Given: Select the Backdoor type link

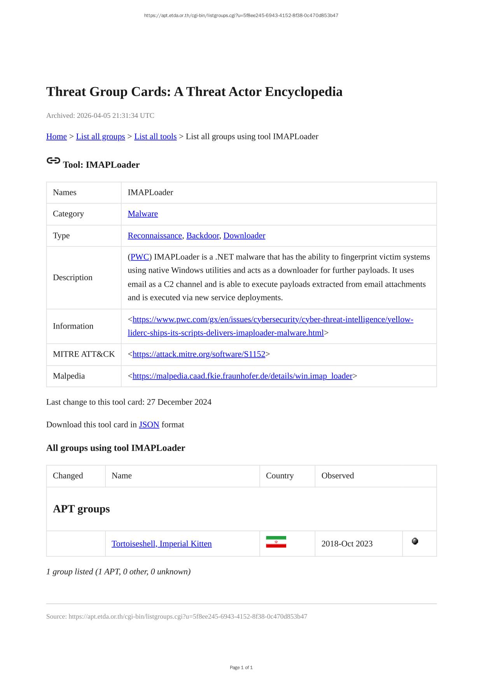Looking at the screenshot, I should (x=203, y=236).
